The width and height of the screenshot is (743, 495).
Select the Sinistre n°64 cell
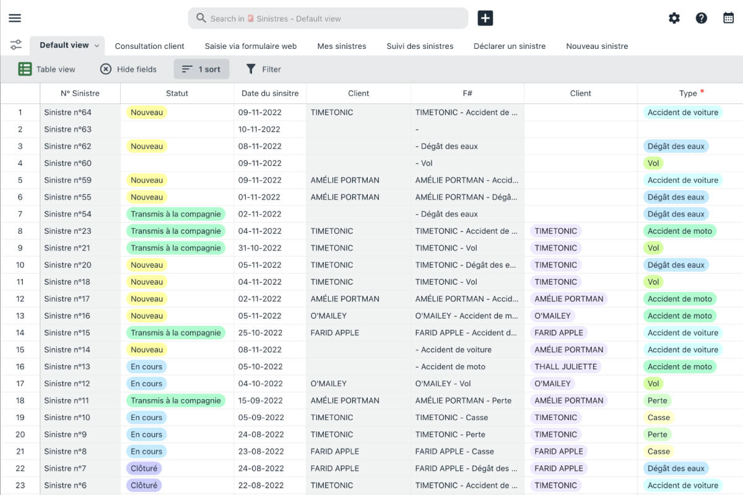[68, 113]
